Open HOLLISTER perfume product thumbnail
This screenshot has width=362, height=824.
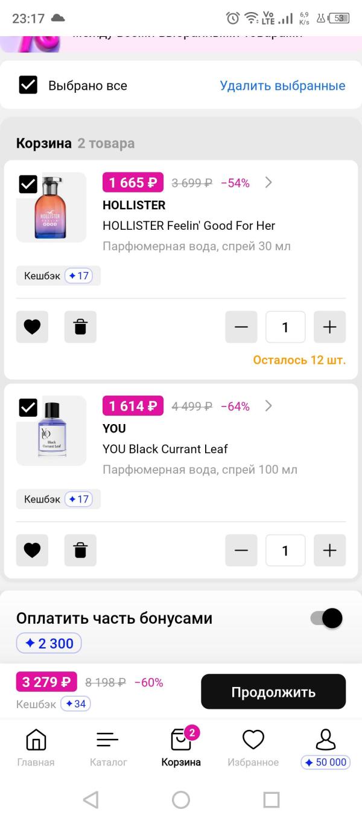(x=51, y=208)
